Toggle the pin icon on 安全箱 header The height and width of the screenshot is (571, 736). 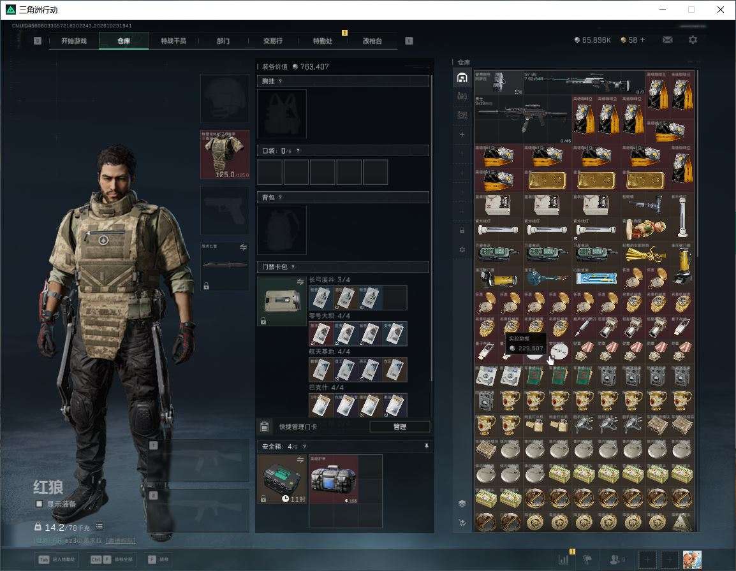coord(426,446)
